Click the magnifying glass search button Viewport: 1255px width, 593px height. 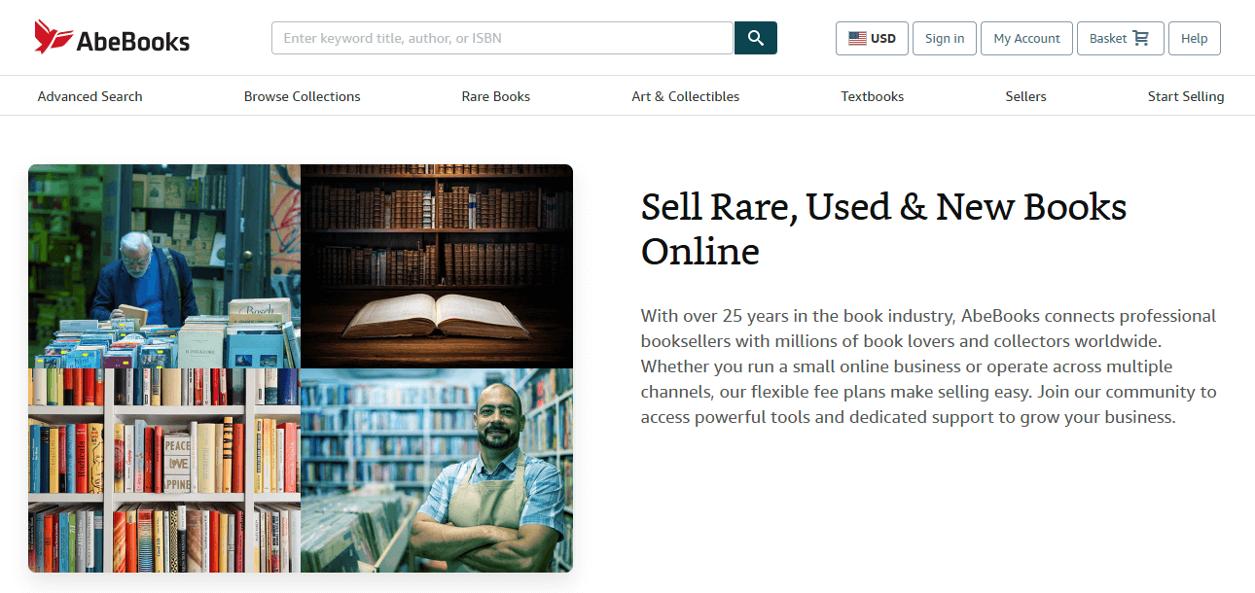point(756,38)
